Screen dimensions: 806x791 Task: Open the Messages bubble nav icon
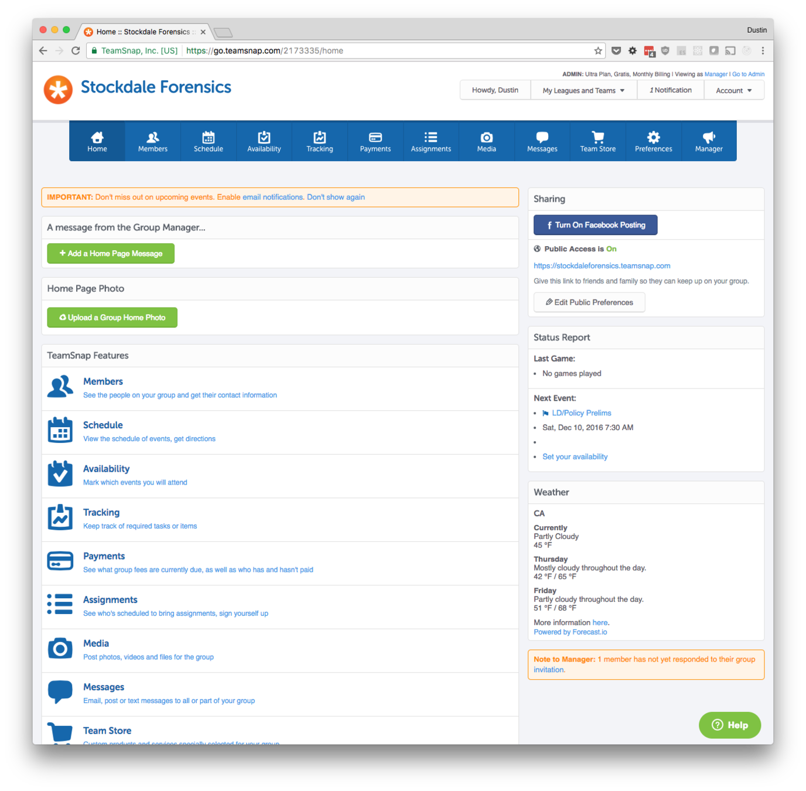pos(542,141)
